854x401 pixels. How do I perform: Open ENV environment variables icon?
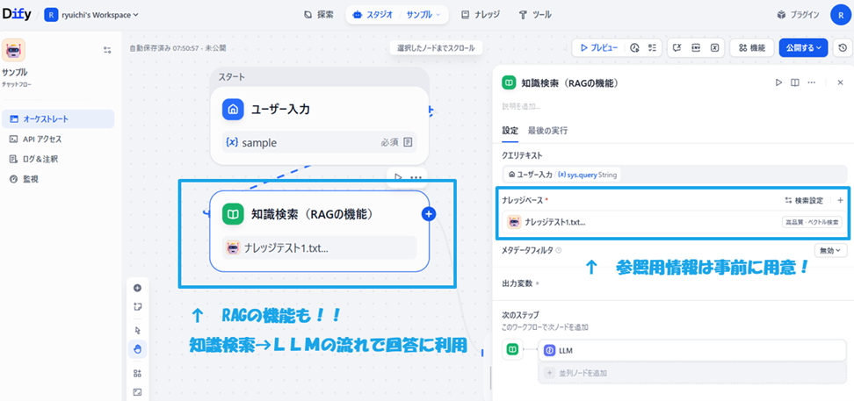[696, 48]
